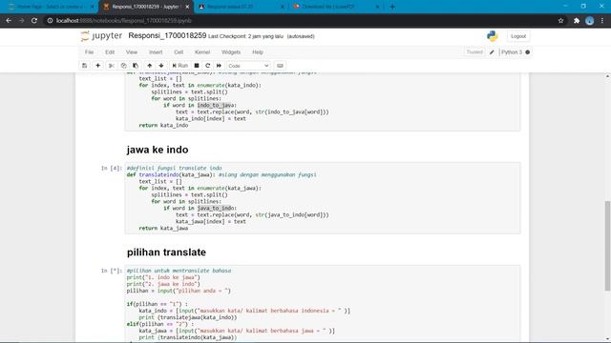Viewport: 611px width, 343px height.
Task: Close the Responsi_1700018259 Jupyter tab
Action: pos(187,7)
